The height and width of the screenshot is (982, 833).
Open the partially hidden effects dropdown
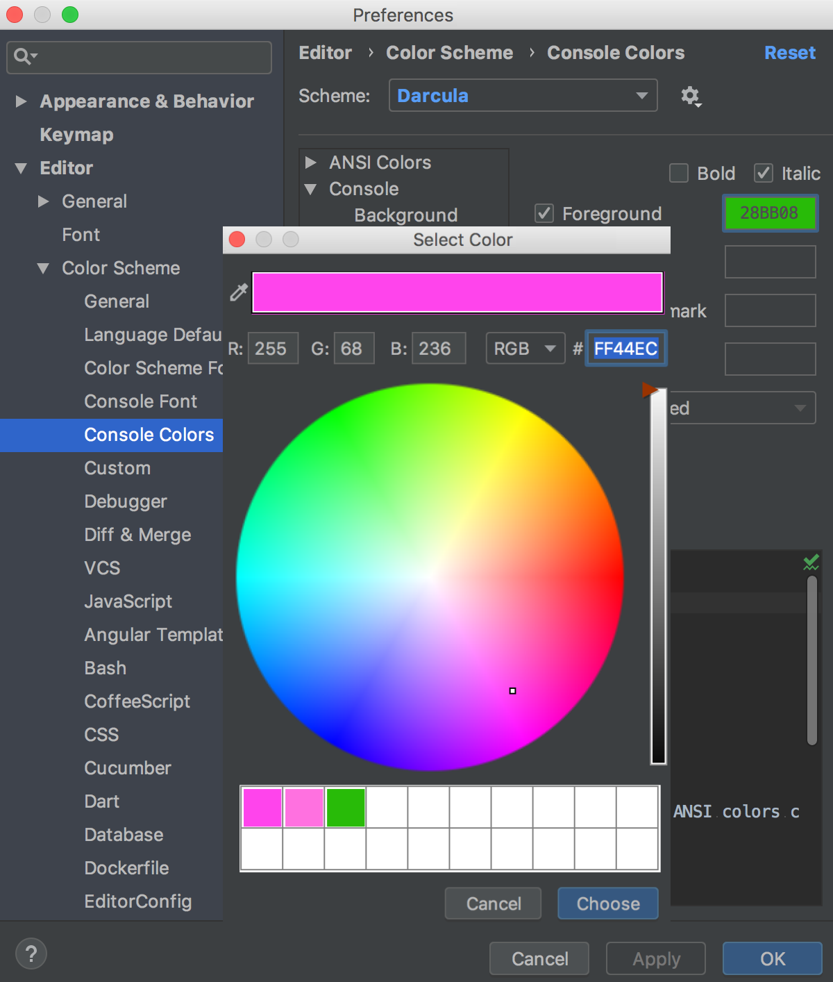pyautogui.click(x=743, y=408)
